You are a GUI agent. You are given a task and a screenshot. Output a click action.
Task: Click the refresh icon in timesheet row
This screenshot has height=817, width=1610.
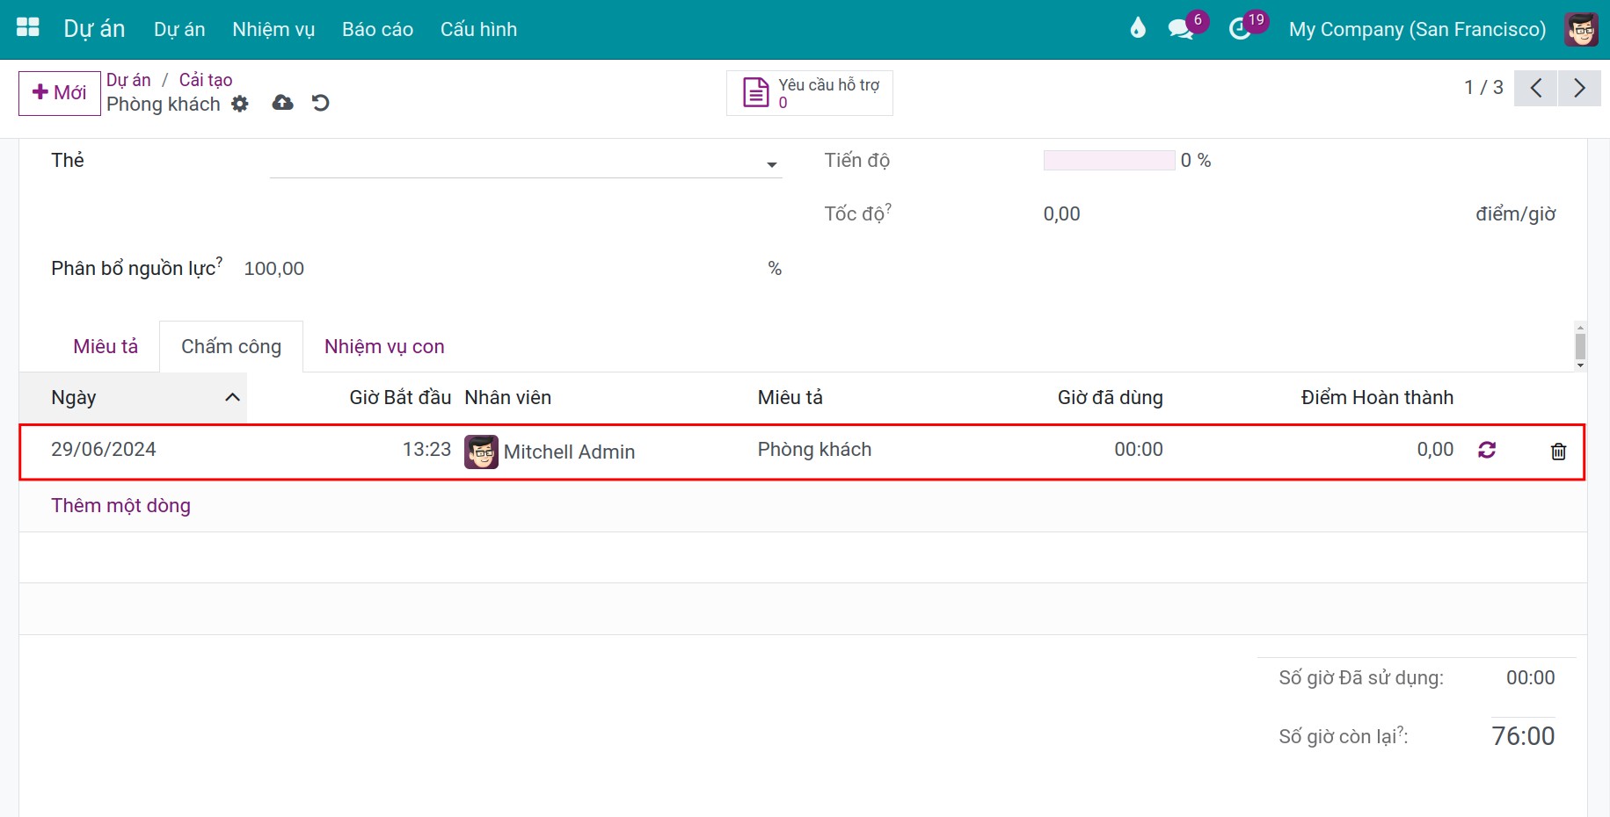click(1487, 450)
